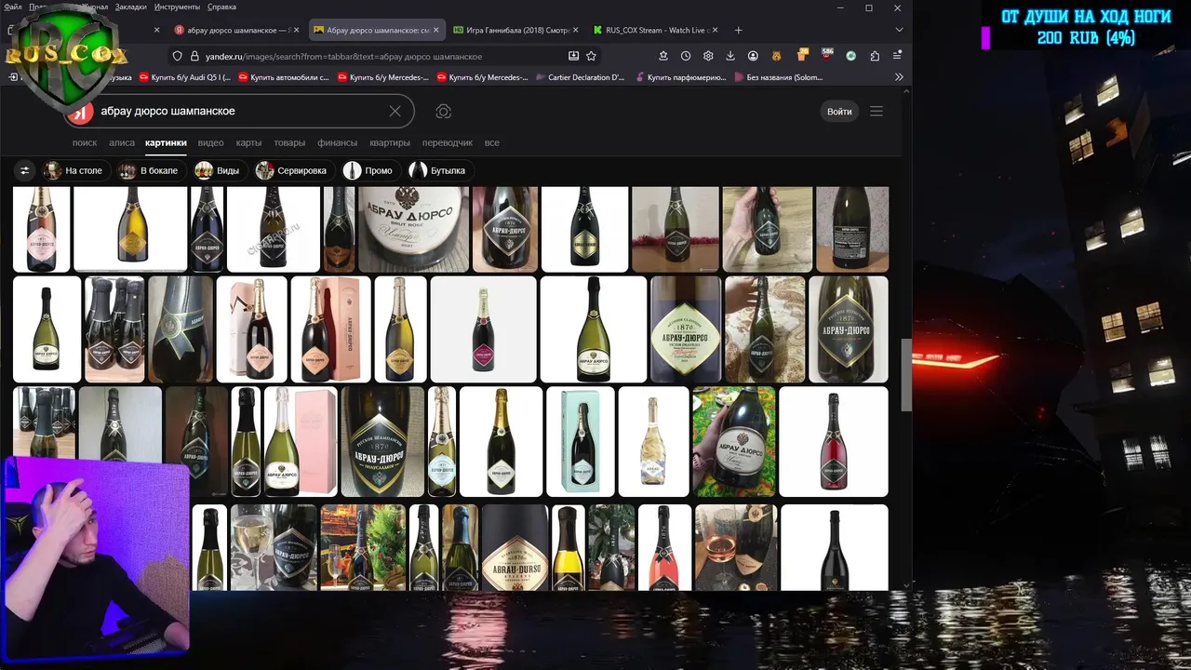The height and width of the screenshot is (670, 1191).
Task: Open the ABRAU-DURSO gold-lettering label close-up thumbnail
Action: coord(515,547)
